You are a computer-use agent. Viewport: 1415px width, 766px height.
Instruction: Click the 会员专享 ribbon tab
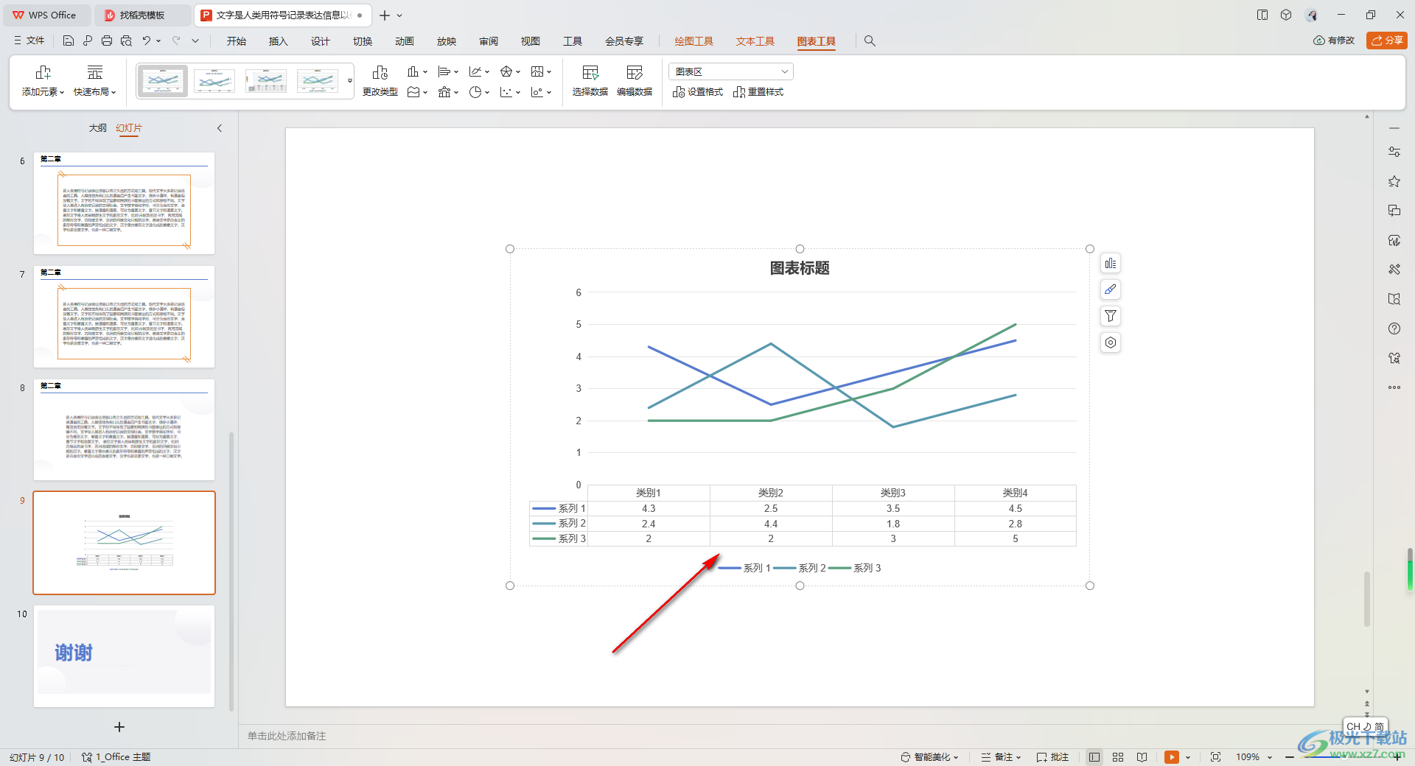pyautogui.click(x=624, y=41)
